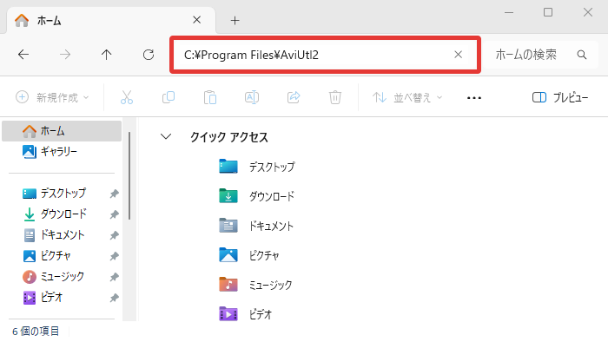Screen dimensions: 608x342
Task: Go back with the left arrow
Action: 23,55
